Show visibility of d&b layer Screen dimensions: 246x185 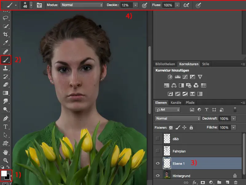158,138
